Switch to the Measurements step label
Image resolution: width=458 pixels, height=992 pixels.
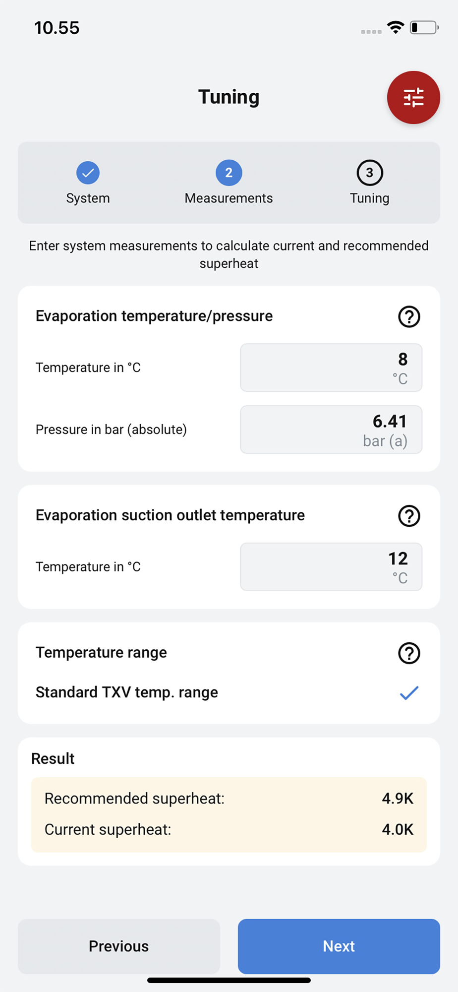pos(229,198)
